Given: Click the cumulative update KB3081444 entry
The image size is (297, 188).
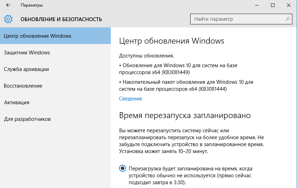Looking at the screenshot, I should (186, 86).
